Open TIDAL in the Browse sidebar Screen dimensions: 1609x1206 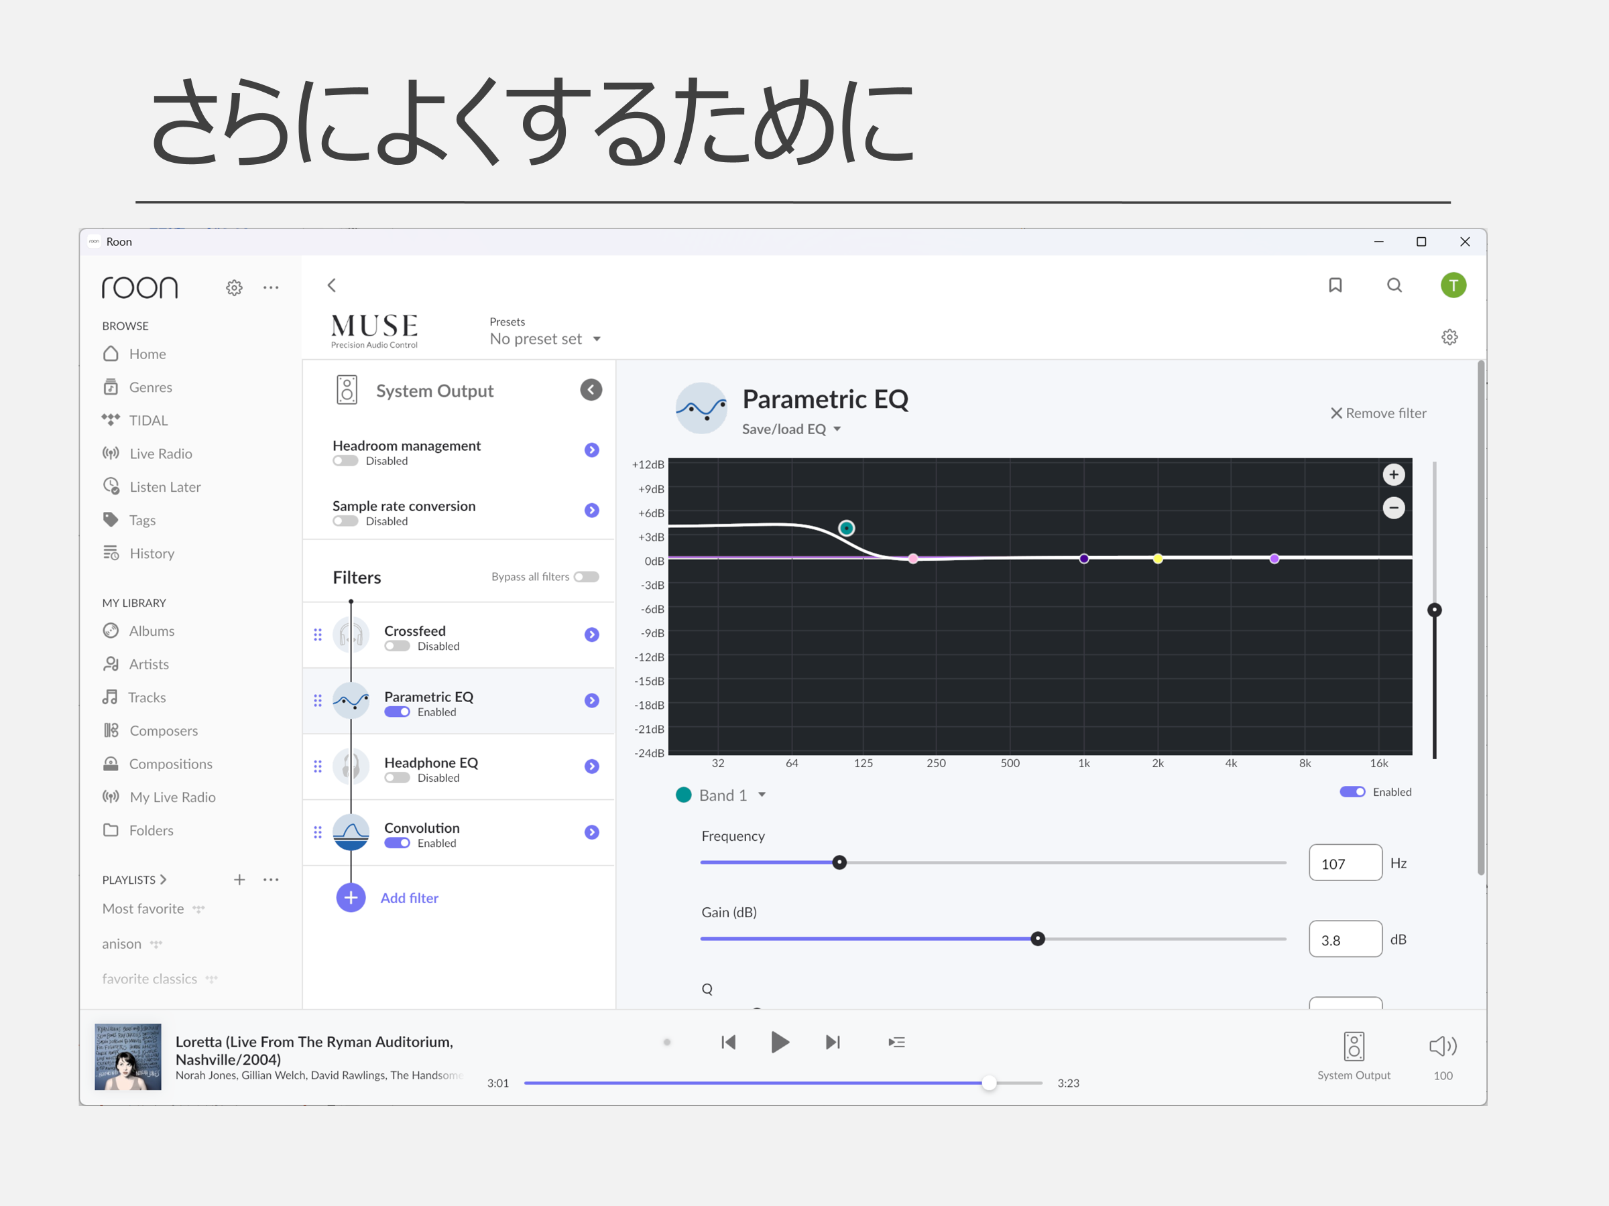pyautogui.click(x=147, y=420)
